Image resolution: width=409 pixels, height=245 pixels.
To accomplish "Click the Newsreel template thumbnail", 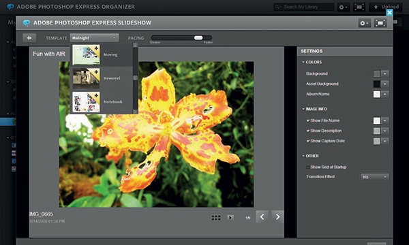I will 86,78.
